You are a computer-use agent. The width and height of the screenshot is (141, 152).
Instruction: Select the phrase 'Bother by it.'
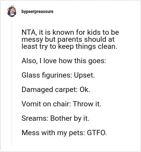pyautogui.click(x=70, y=118)
